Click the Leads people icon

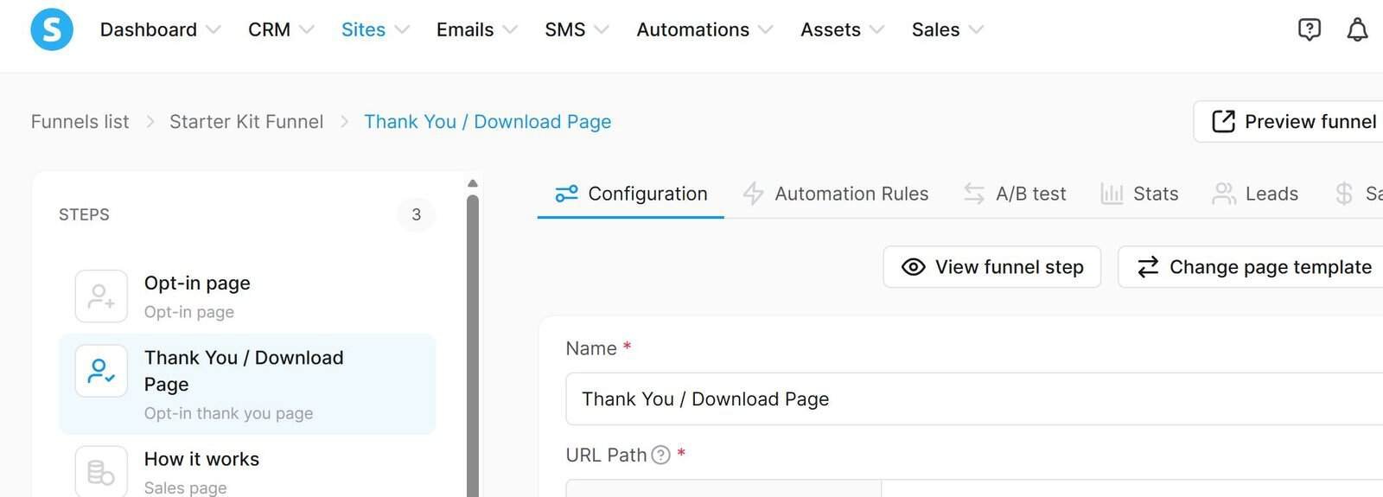click(1224, 194)
